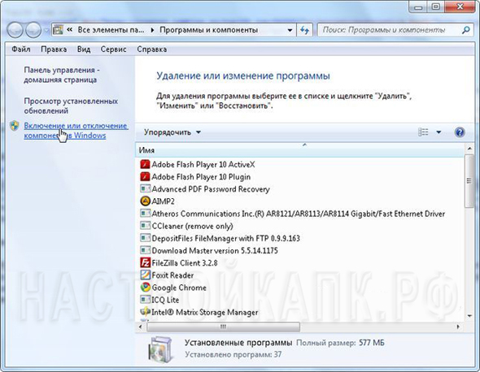Screen dimensions: 480x372
Task: Expand the address bar history dropdown
Action: click(290, 30)
